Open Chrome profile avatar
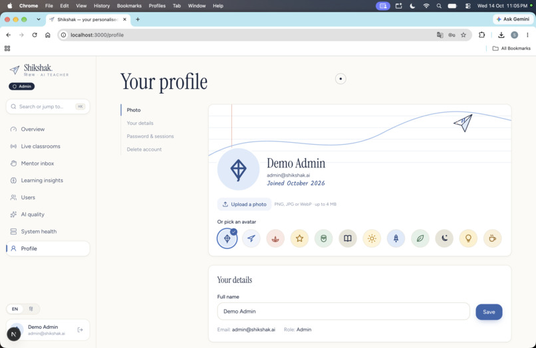Screen dimensions: 536x348 coord(514,35)
